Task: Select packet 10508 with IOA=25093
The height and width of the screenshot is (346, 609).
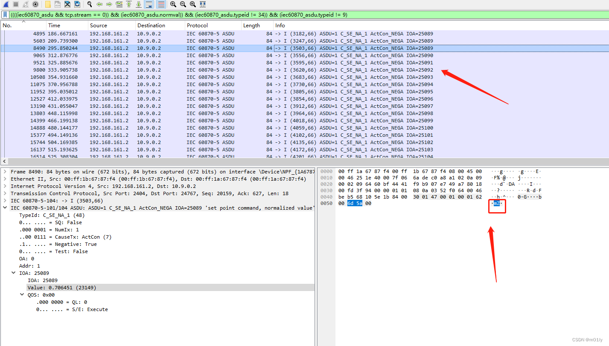Action: 305,77
